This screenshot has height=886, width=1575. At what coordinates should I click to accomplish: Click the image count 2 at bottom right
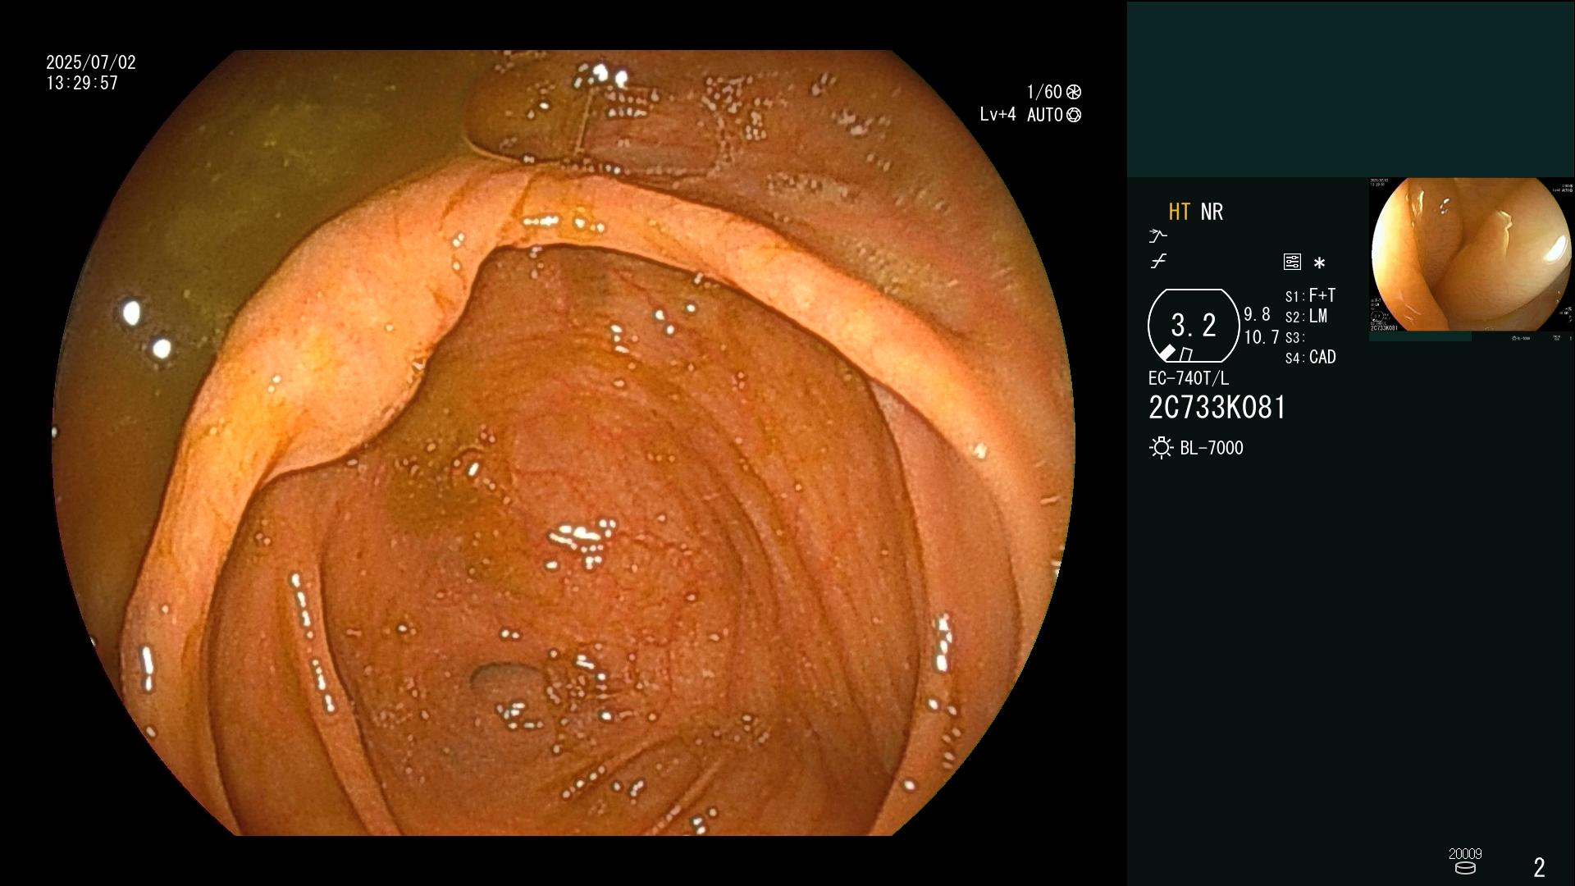click(x=1540, y=867)
